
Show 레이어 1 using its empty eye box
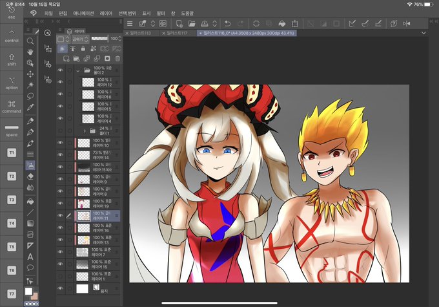[x=60, y=277]
